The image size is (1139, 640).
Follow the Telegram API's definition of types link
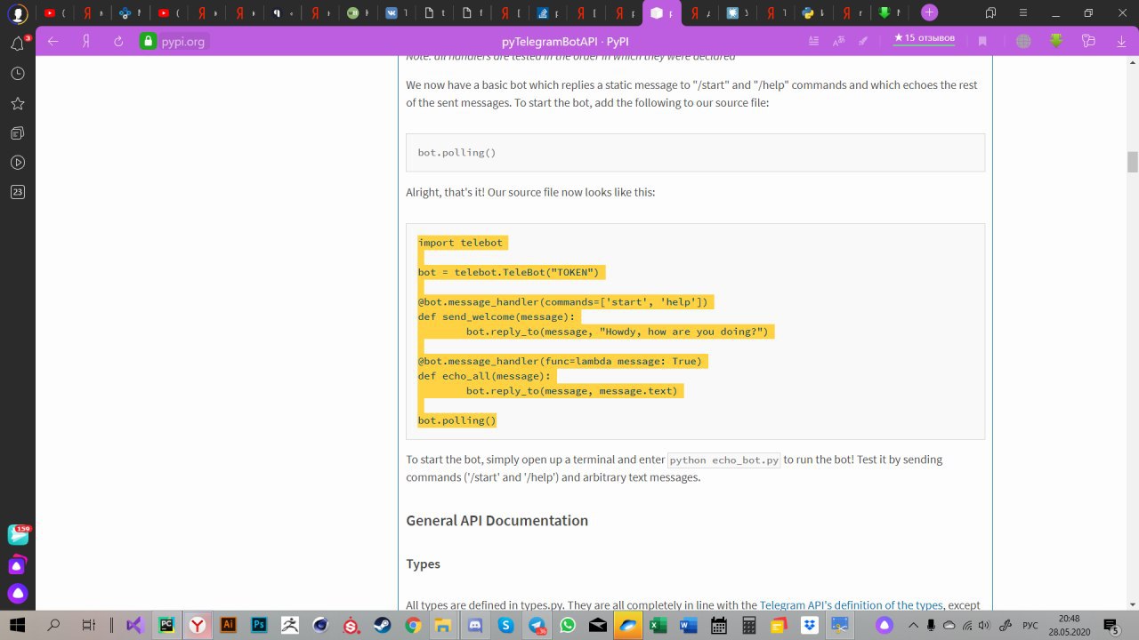(851, 604)
